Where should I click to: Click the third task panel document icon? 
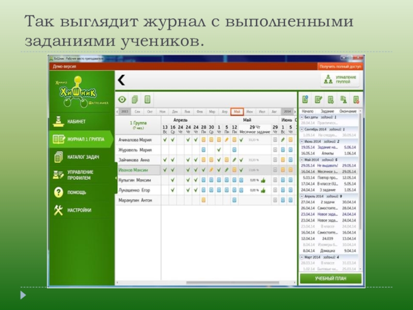tap(330, 100)
